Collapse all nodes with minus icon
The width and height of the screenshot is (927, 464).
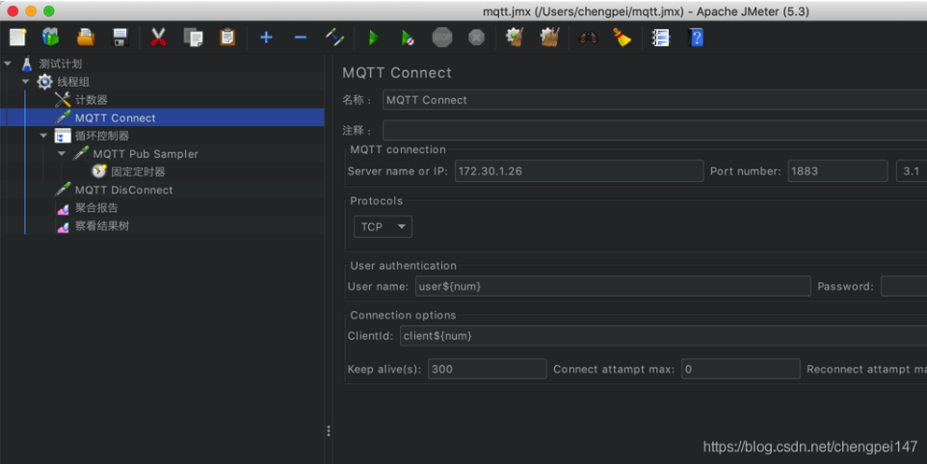click(x=301, y=38)
